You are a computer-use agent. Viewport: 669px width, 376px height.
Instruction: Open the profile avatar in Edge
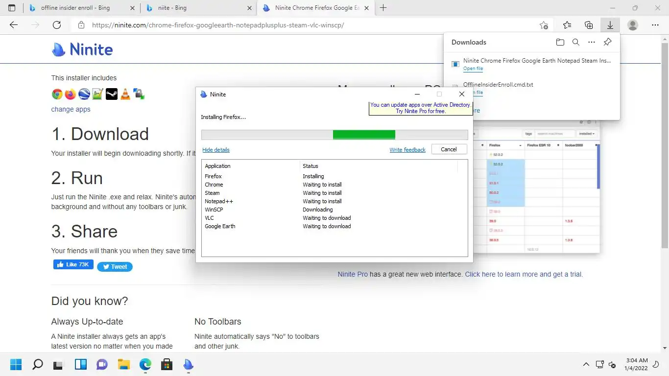[x=633, y=25]
